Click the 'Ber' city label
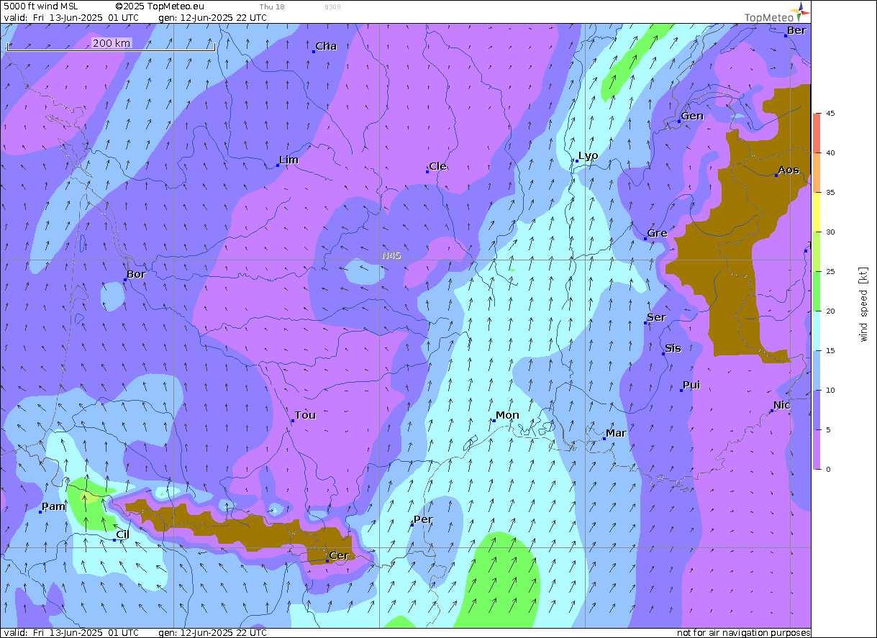This screenshot has width=877, height=638. click(796, 30)
